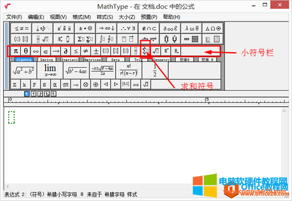The width and height of the screenshot is (292, 201).
Task: Insert the ⊕ circled plus symbol
Action: (x=96, y=84)
